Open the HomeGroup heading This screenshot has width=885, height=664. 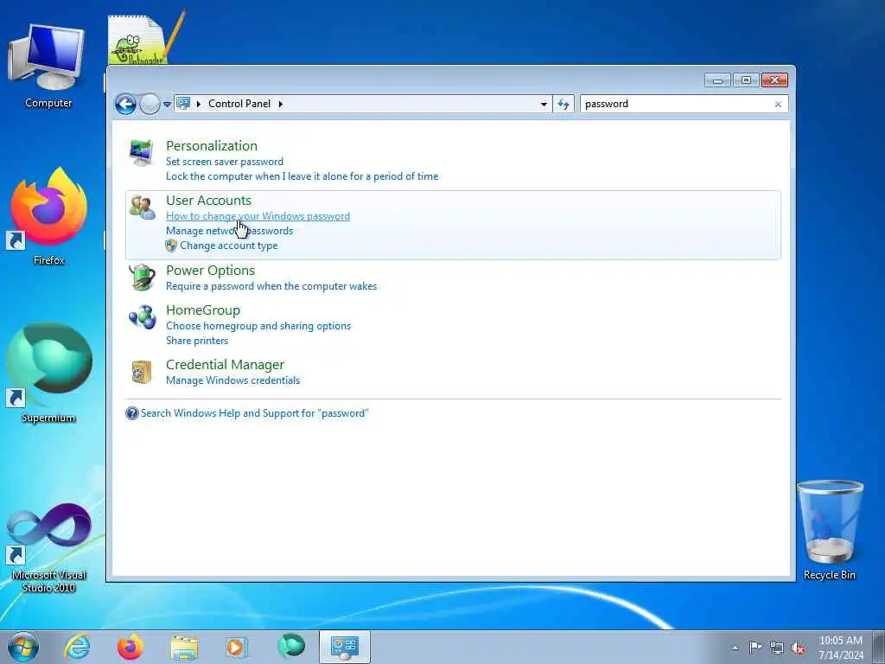pyautogui.click(x=203, y=310)
